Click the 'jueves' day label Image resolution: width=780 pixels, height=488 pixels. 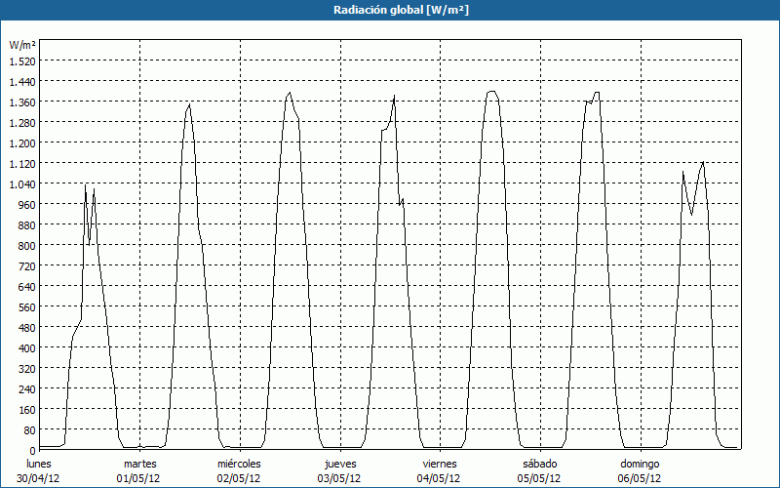coord(339,464)
